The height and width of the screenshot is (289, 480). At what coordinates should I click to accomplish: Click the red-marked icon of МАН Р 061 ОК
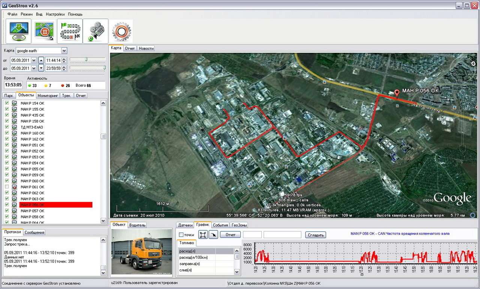pos(14,187)
